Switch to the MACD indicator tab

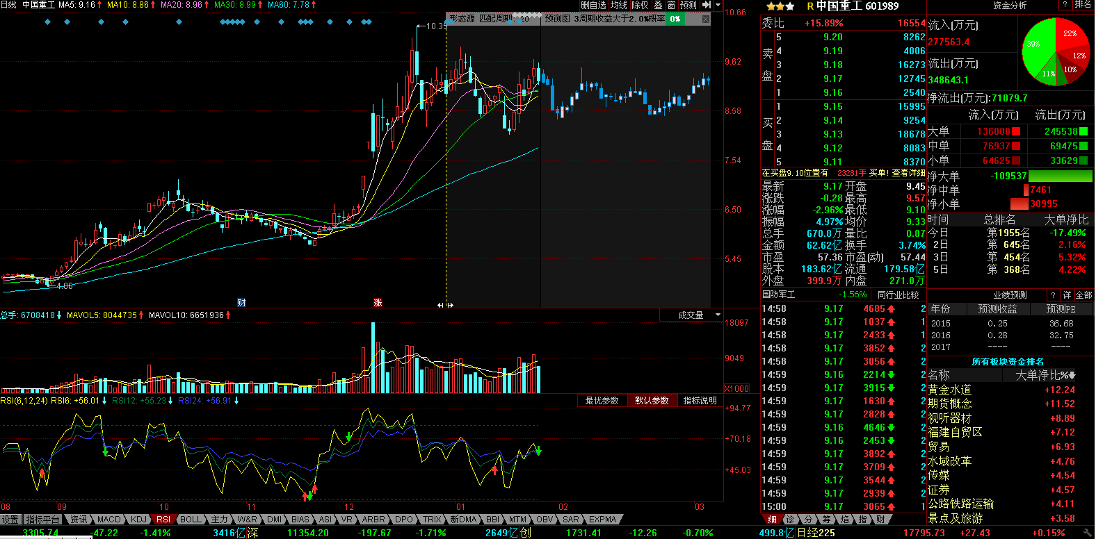click(108, 520)
